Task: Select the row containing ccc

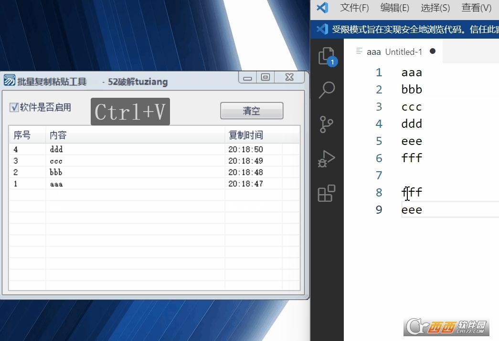Action: pyautogui.click(x=154, y=161)
